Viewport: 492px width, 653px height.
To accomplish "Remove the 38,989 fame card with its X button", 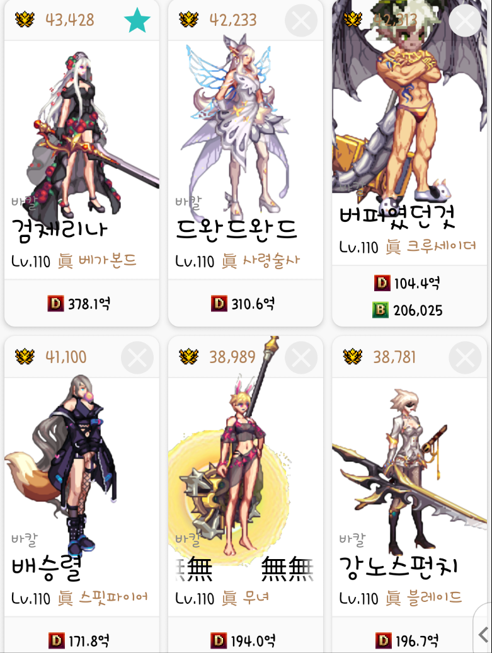I will pos(301,357).
